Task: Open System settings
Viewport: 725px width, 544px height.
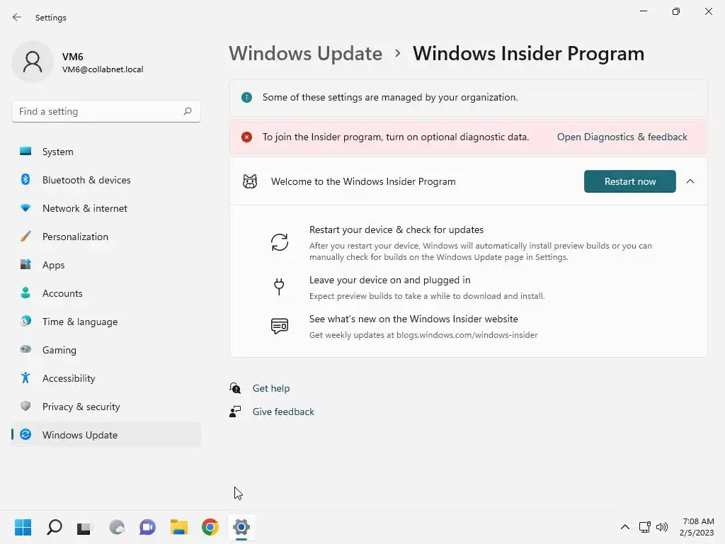Action: click(x=106, y=152)
